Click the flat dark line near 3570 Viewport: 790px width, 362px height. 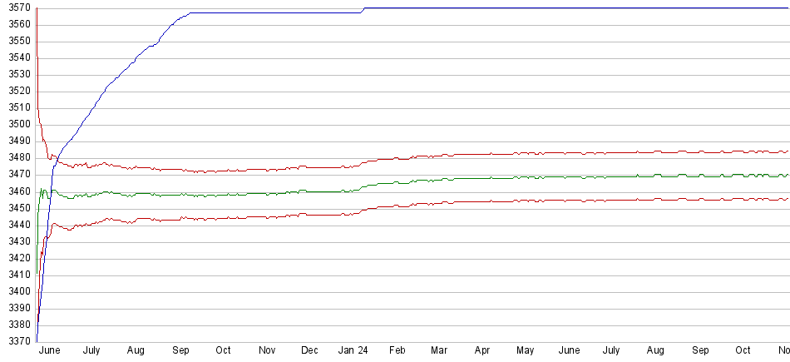pos(582,8)
